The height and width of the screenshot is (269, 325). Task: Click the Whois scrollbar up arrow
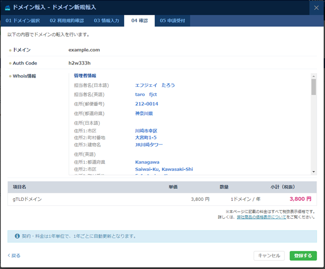pyautogui.click(x=313, y=76)
